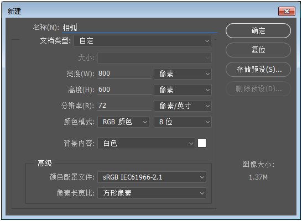Open the 高度 unit dropdown 像素

coord(183,90)
